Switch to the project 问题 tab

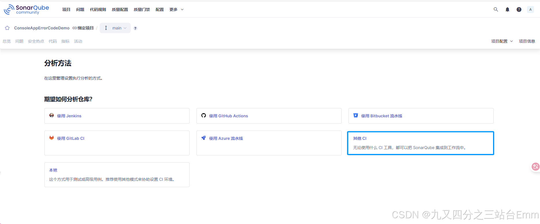(x=19, y=41)
